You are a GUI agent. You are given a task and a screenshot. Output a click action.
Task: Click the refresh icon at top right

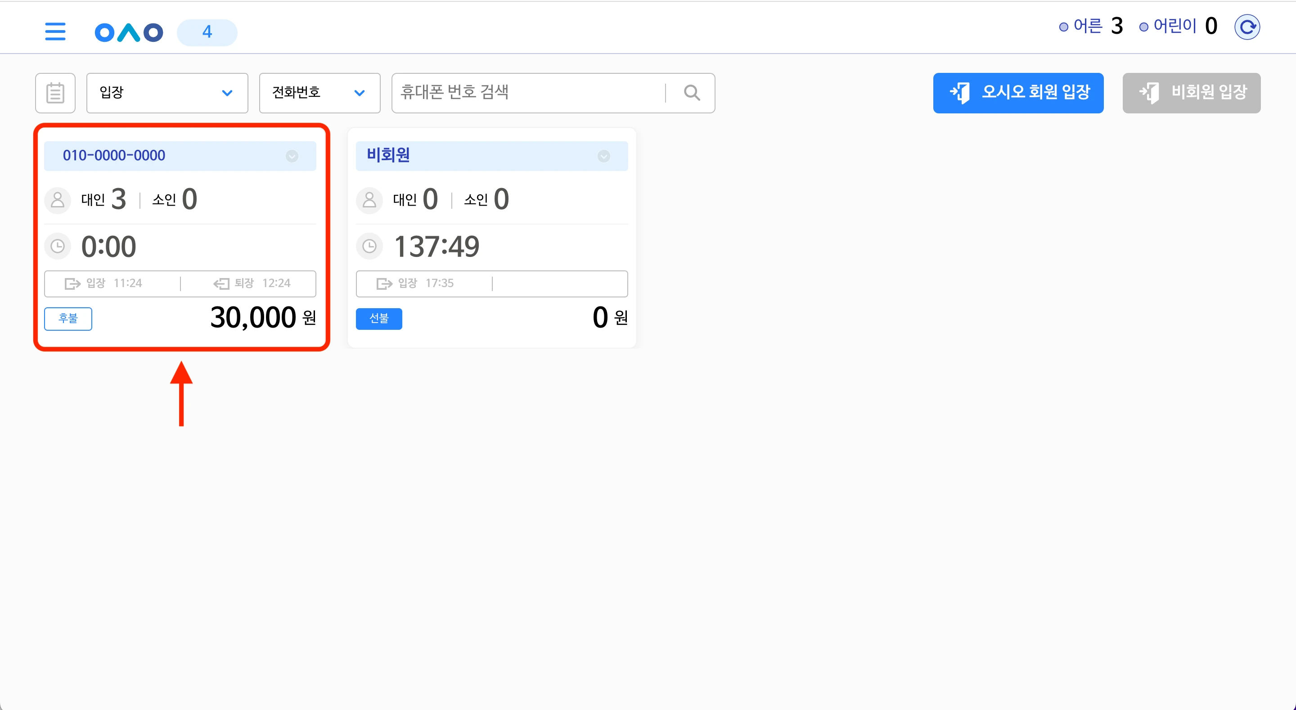1246,27
